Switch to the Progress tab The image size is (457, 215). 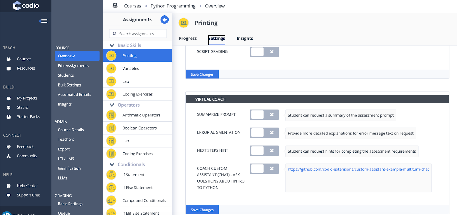click(x=188, y=39)
